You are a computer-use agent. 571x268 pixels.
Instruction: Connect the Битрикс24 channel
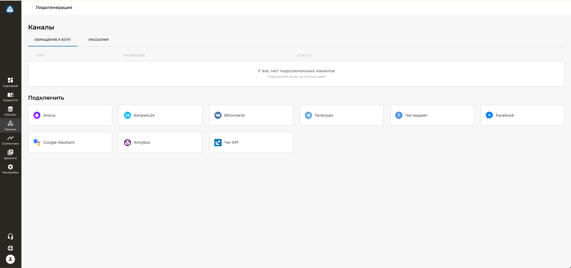160,115
